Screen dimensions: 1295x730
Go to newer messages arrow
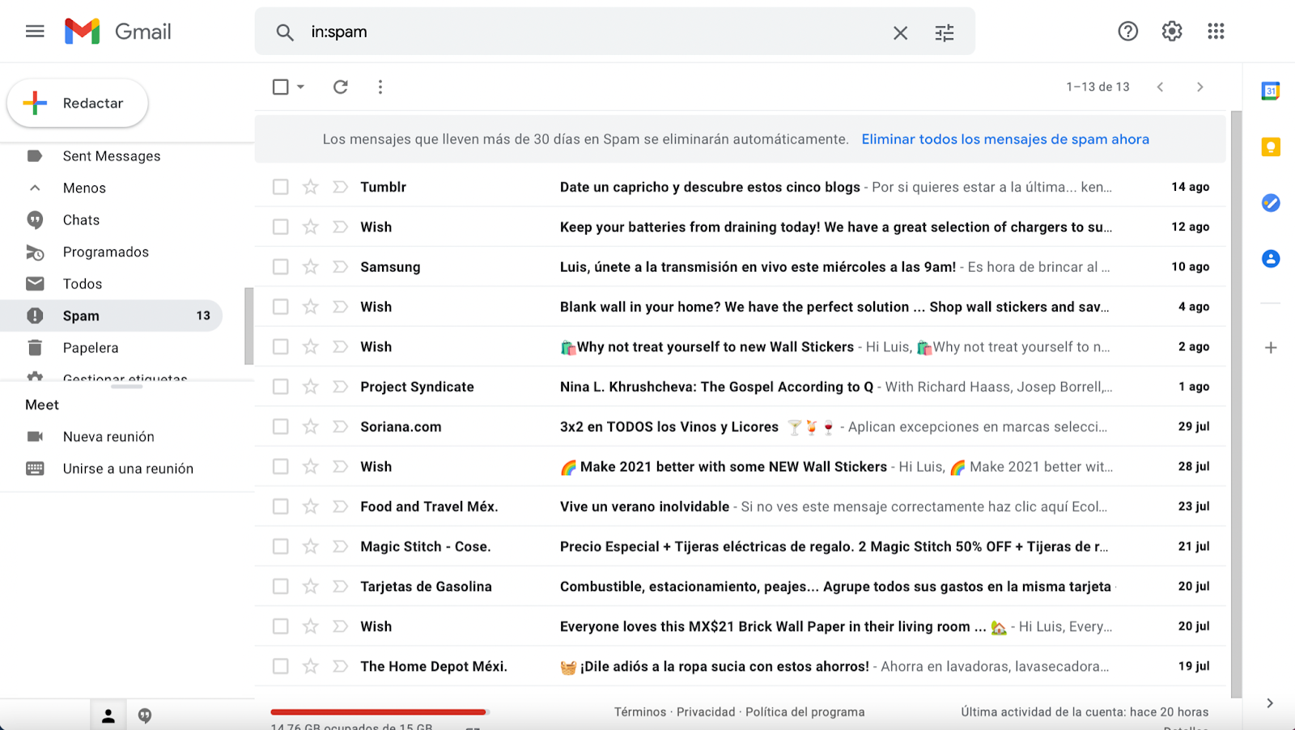point(1161,87)
